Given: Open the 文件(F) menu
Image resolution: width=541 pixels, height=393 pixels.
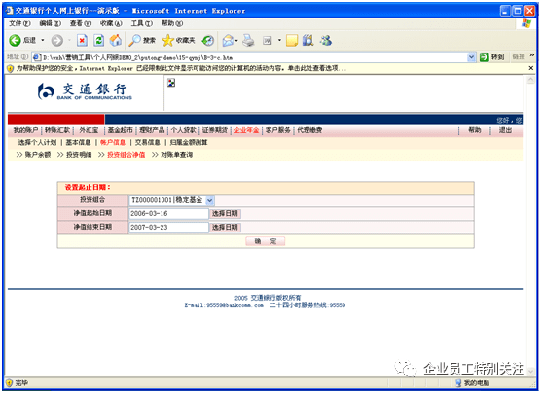Looking at the screenshot, I should pos(19,23).
